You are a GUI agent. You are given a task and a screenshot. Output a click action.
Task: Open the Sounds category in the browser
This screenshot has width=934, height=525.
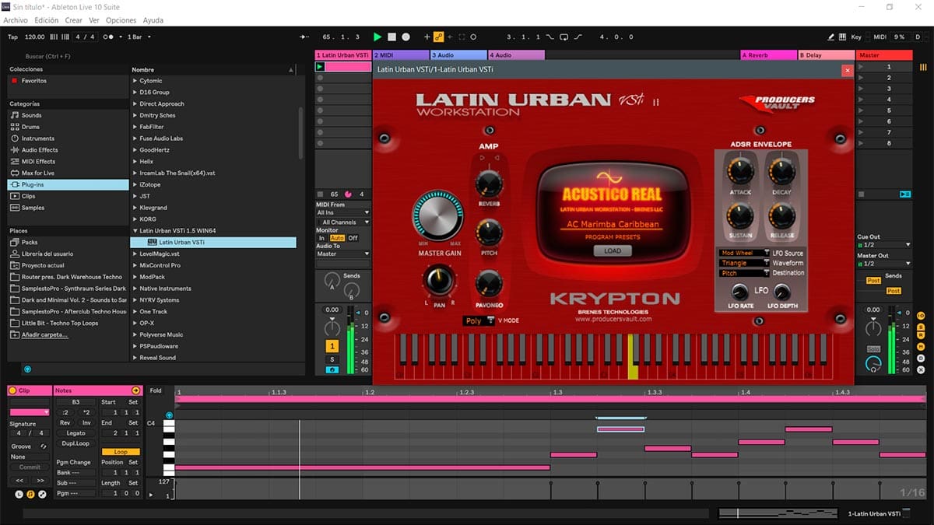coord(31,115)
